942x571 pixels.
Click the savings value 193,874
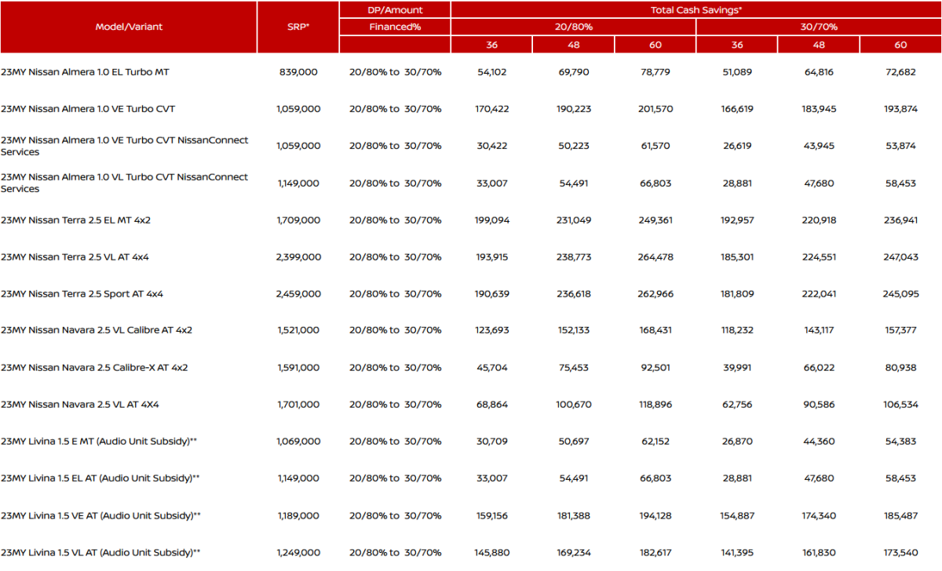click(x=900, y=108)
